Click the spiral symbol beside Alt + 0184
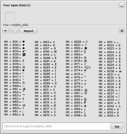127x134 pixels. coord(85,99)
